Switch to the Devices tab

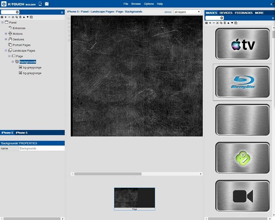coord(226,13)
